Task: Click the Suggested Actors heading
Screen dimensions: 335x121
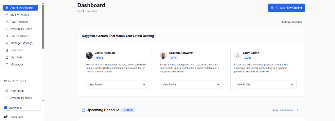Action: [x=118, y=36]
